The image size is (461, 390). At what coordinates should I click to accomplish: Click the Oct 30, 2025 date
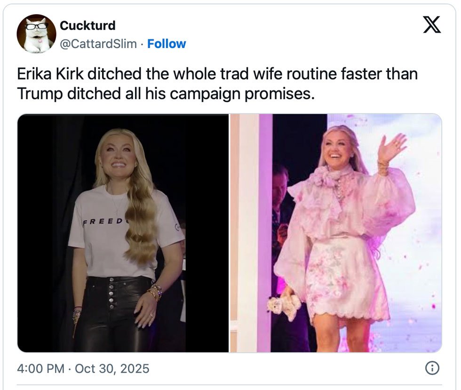[112, 368]
